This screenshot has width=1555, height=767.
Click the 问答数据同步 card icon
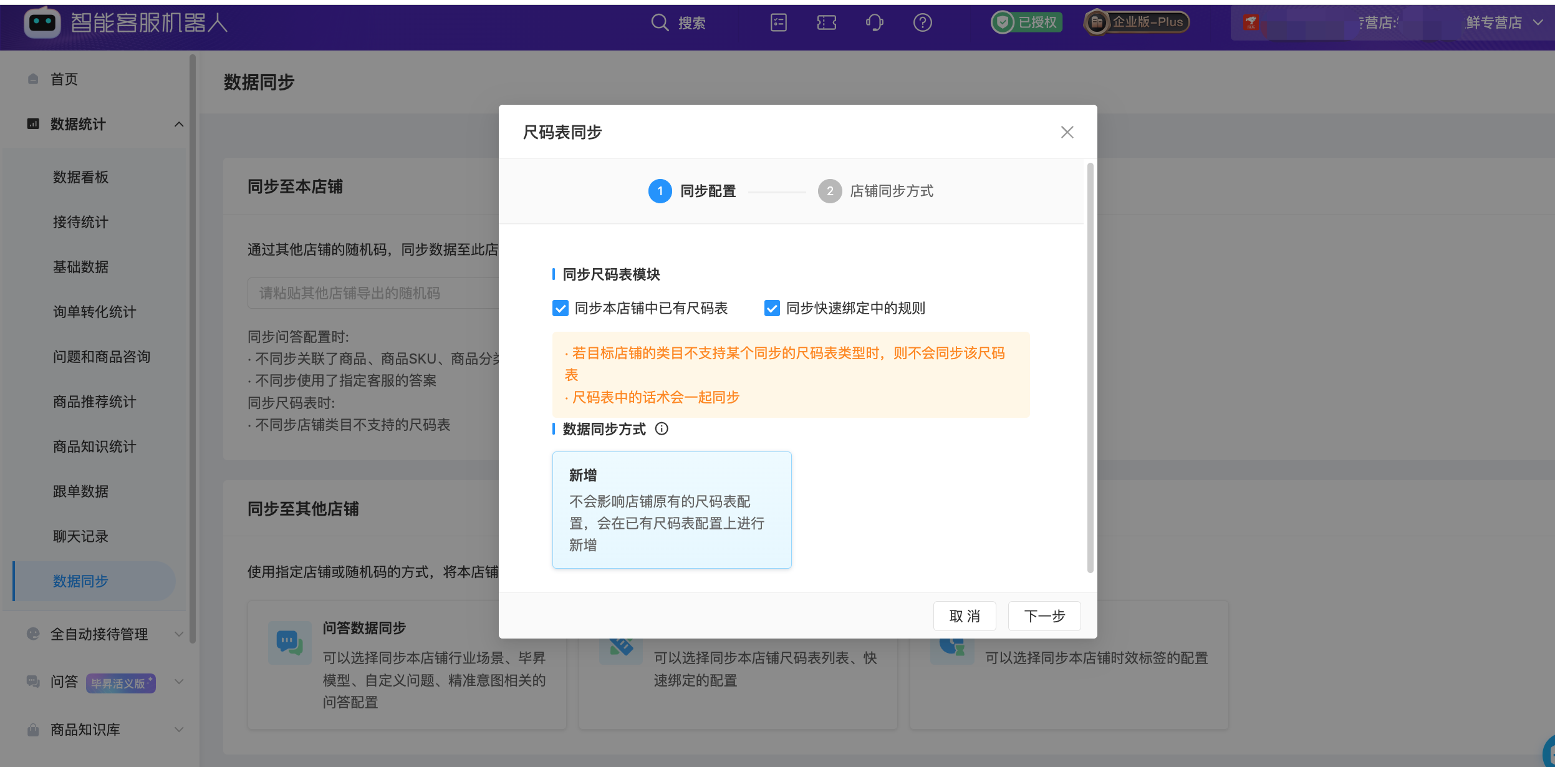tap(290, 642)
